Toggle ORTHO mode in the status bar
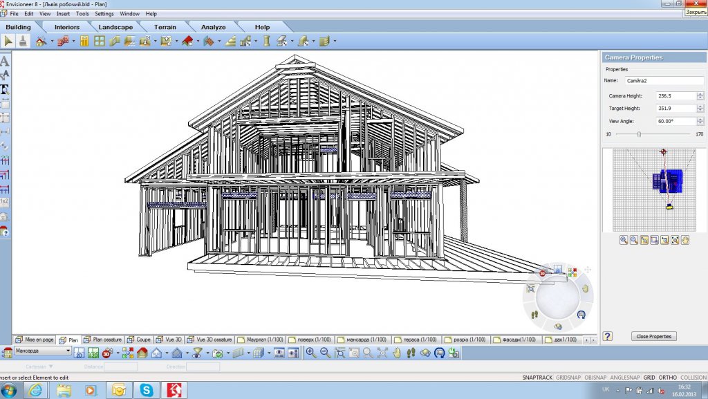This screenshot has width=708, height=399. pos(668,378)
